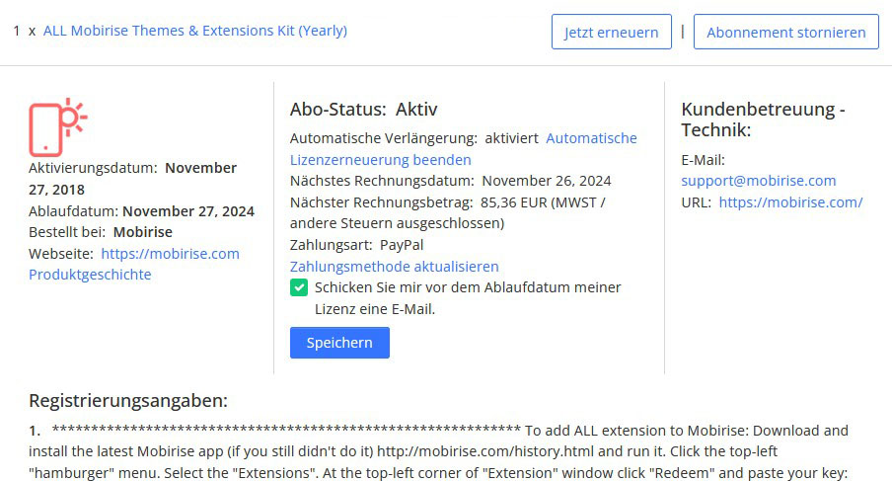
Task: Click Automatische Lizenzerneuerung beenden link
Action: 380,159
